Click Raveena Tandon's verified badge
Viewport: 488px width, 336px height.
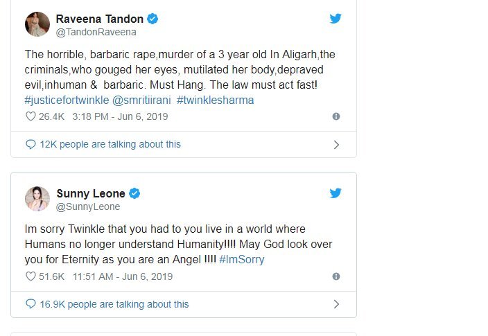(x=152, y=19)
